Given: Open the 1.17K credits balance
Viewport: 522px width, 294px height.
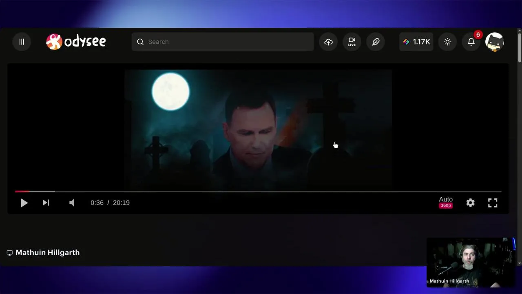Looking at the screenshot, I should click(416, 42).
